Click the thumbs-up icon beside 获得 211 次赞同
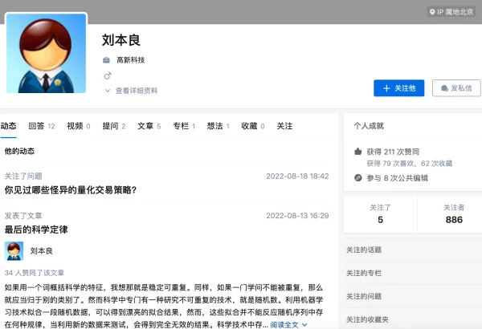 coord(358,151)
